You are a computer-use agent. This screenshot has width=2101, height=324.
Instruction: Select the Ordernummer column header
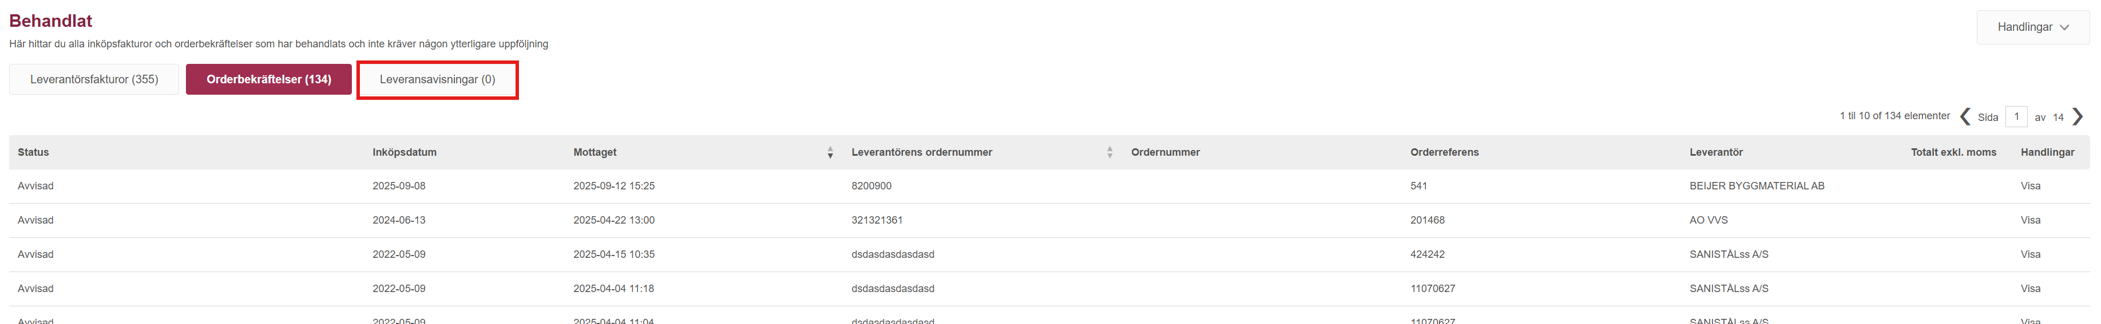point(1165,152)
